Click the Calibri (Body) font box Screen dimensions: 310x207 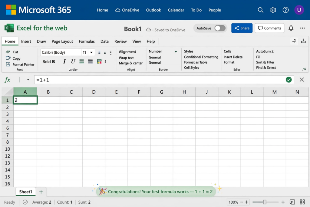click(x=61, y=52)
